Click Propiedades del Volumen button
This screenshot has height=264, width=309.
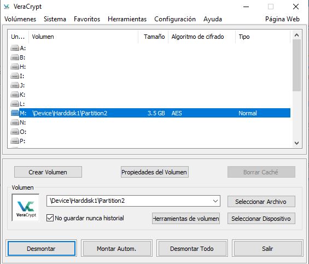[x=154, y=172]
